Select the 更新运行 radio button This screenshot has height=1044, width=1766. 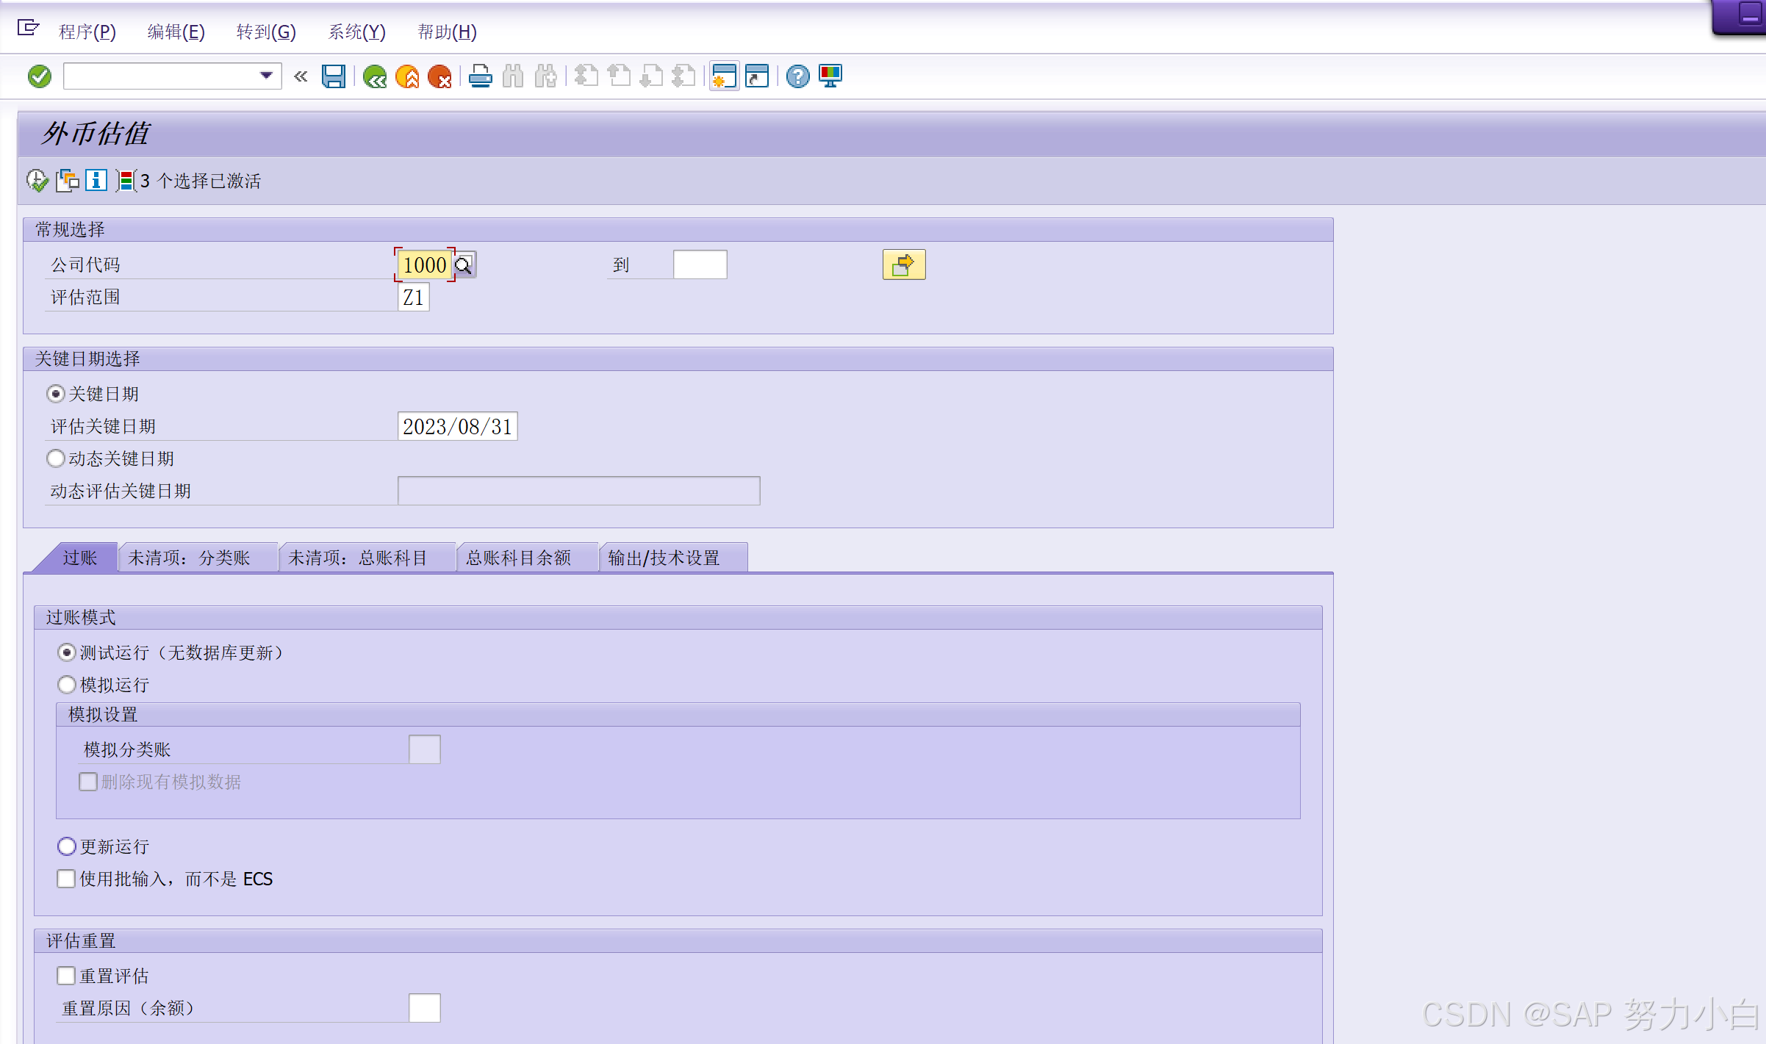click(x=67, y=847)
